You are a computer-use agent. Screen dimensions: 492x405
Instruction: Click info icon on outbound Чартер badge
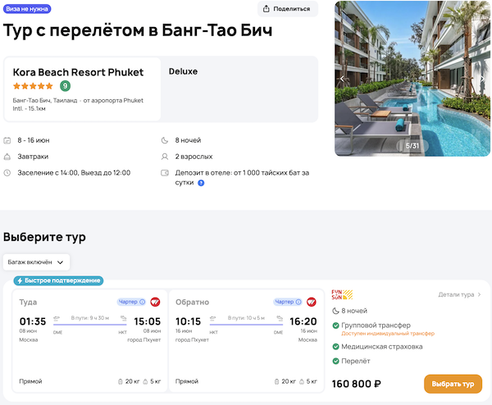(x=143, y=302)
